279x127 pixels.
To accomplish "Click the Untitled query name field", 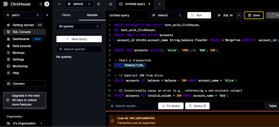I will (119, 15).
